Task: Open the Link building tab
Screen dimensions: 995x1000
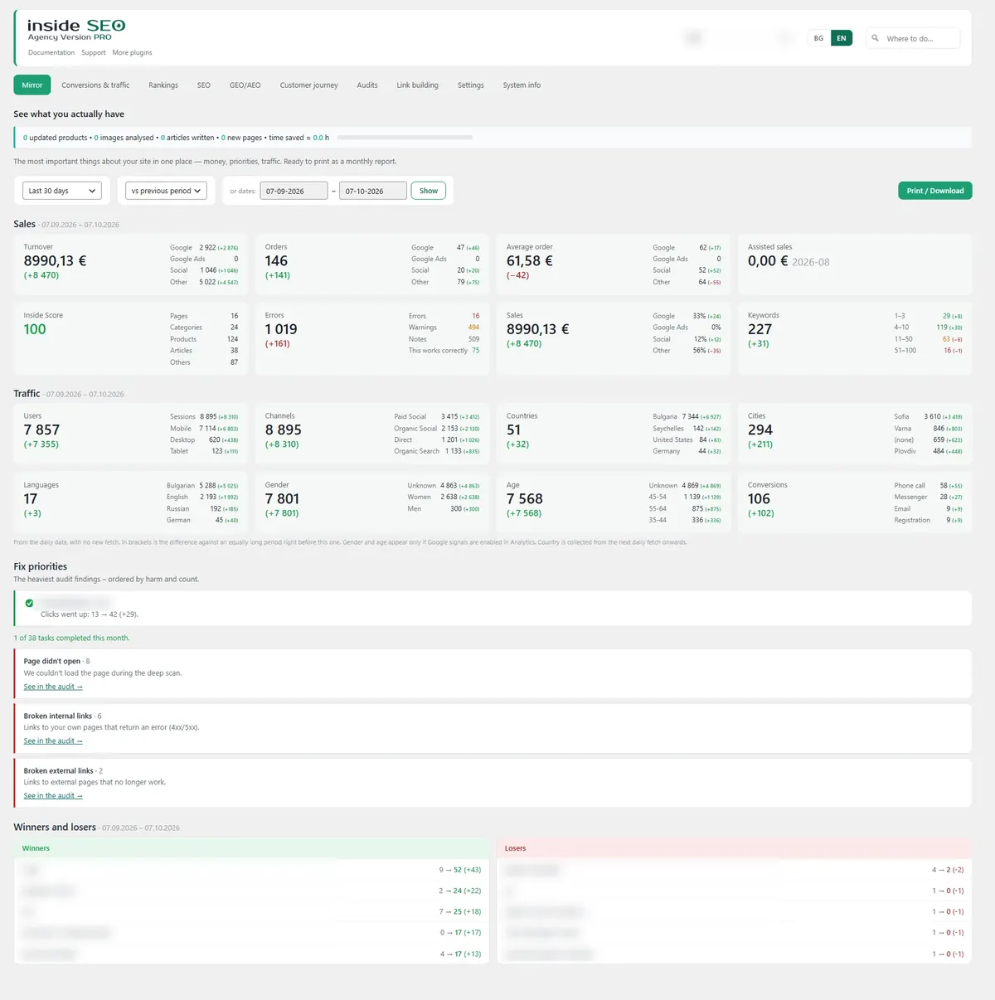Action: (417, 85)
